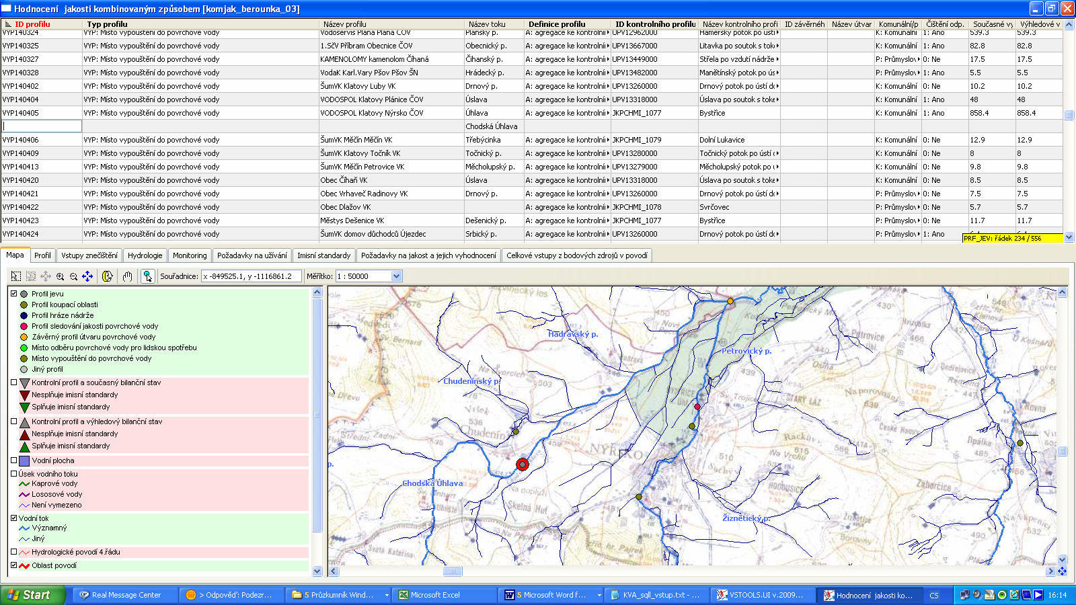The image size is (1076, 605).
Task: Click the green circle tray icon
Action: pos(1002,595)
